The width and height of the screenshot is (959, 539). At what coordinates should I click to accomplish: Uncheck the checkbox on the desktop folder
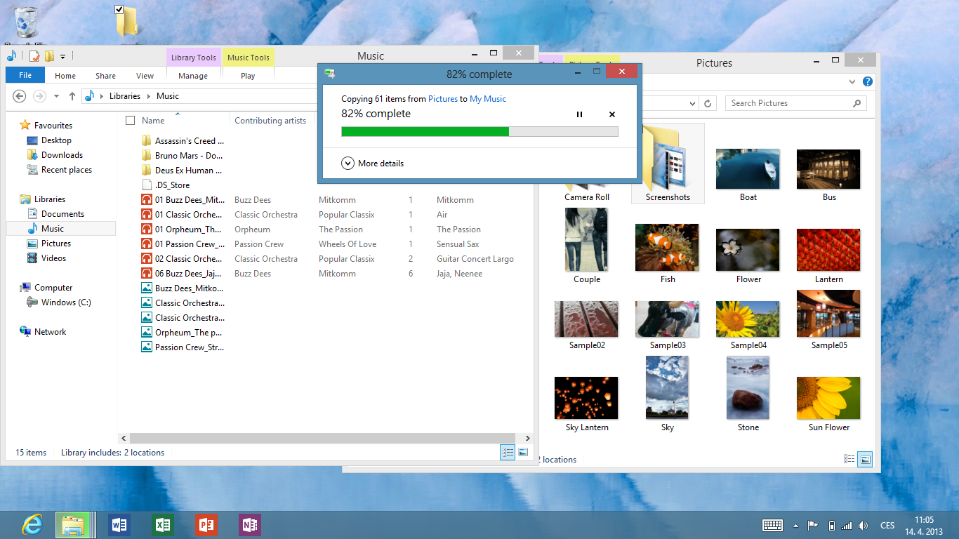point(119,10)
